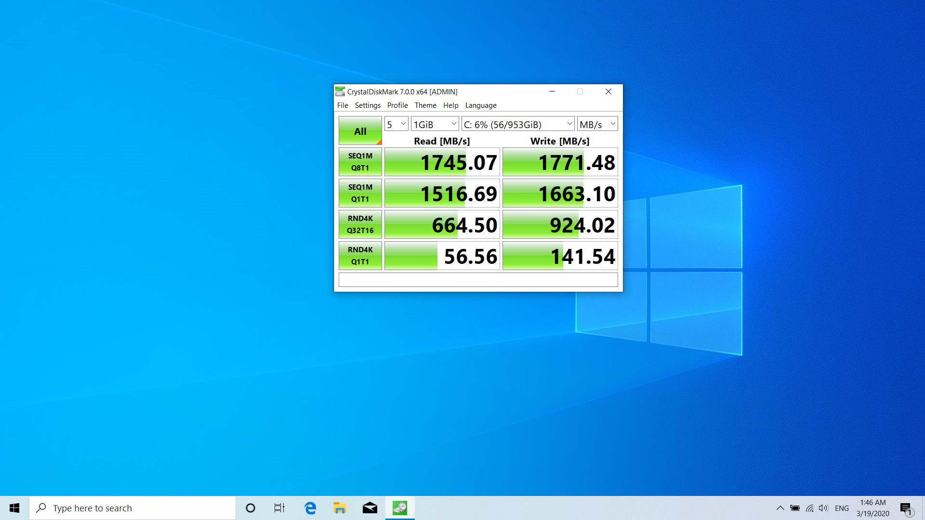Open the Language menu
Screen dimensions: 925x520
[481, 105]
